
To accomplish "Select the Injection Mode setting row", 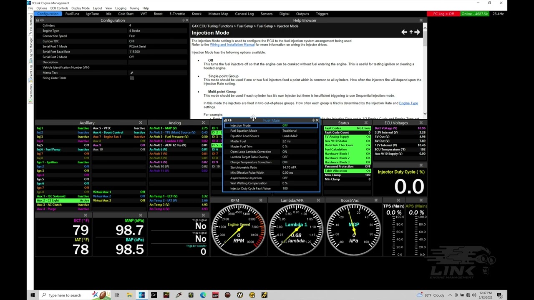I will [271, 125].
